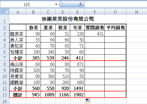This screenshot has height=104, width=147.
Task: Select column D header
Action: [x=63, y=12]
